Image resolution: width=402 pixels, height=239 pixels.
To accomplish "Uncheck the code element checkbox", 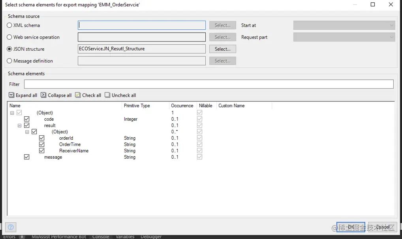I will click(x=27, y=119).
